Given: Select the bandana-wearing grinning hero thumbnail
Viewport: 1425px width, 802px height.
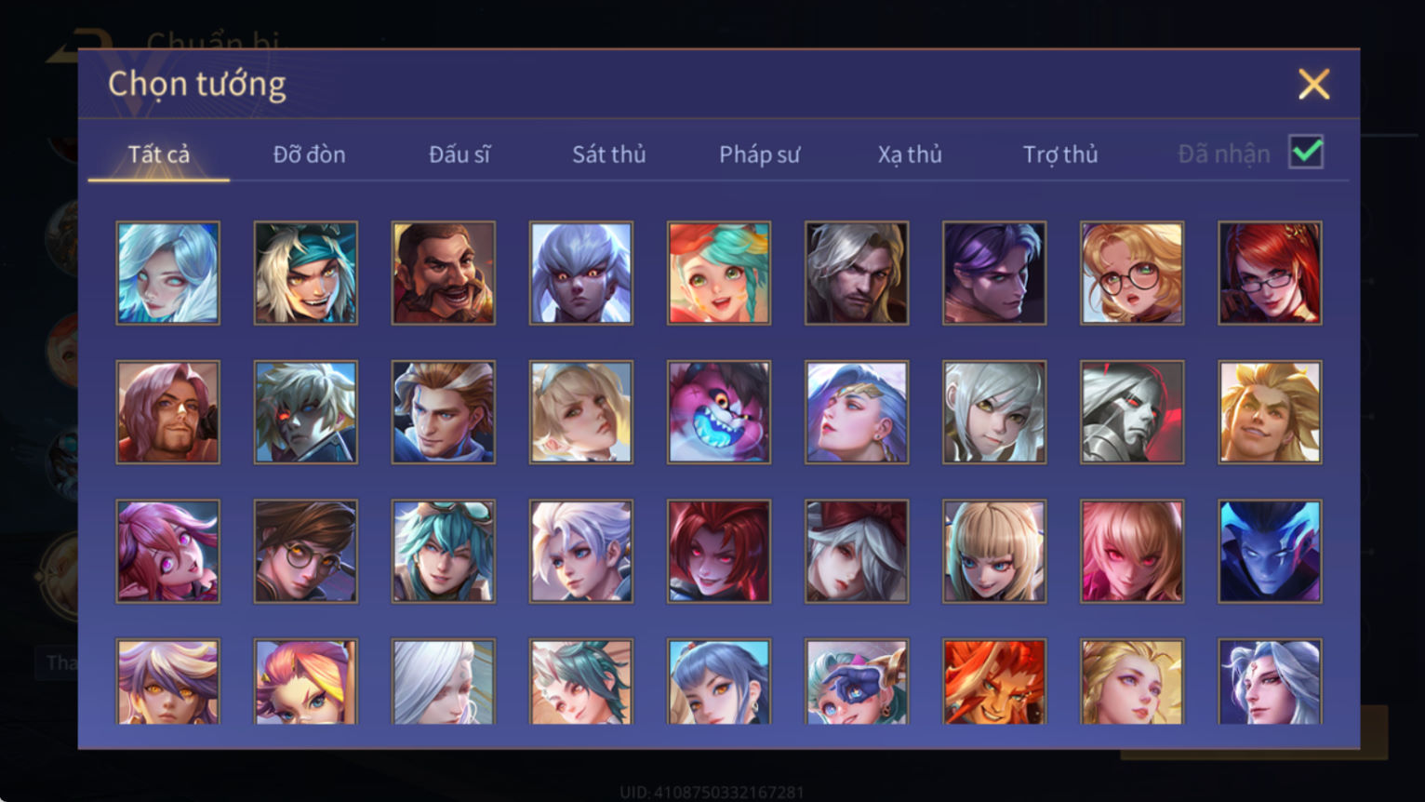Looking at the screenshot, I should tap(306, 273).
